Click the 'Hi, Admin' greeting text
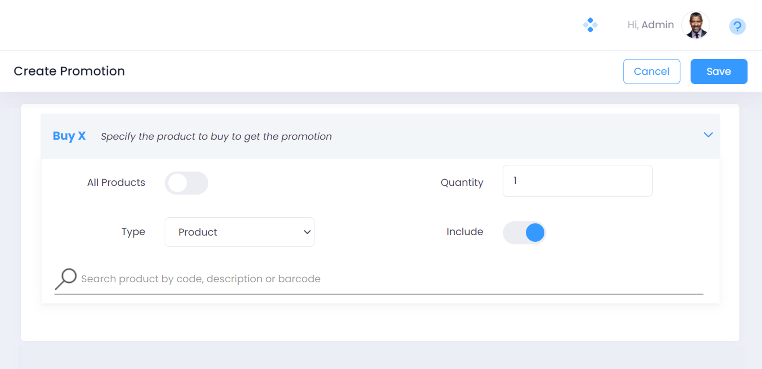Viewport: 762px width, 369px height. point(650,25)
